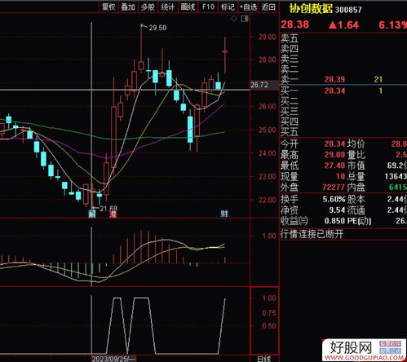
Task: Activate the 画线 drawing tool
Action: (188, 7)
